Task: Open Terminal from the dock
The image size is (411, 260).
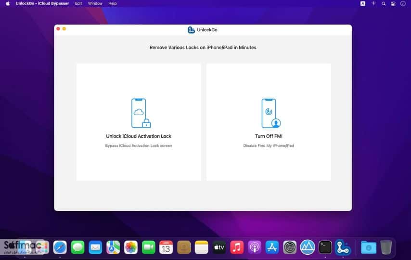Action: pos(325,247)
